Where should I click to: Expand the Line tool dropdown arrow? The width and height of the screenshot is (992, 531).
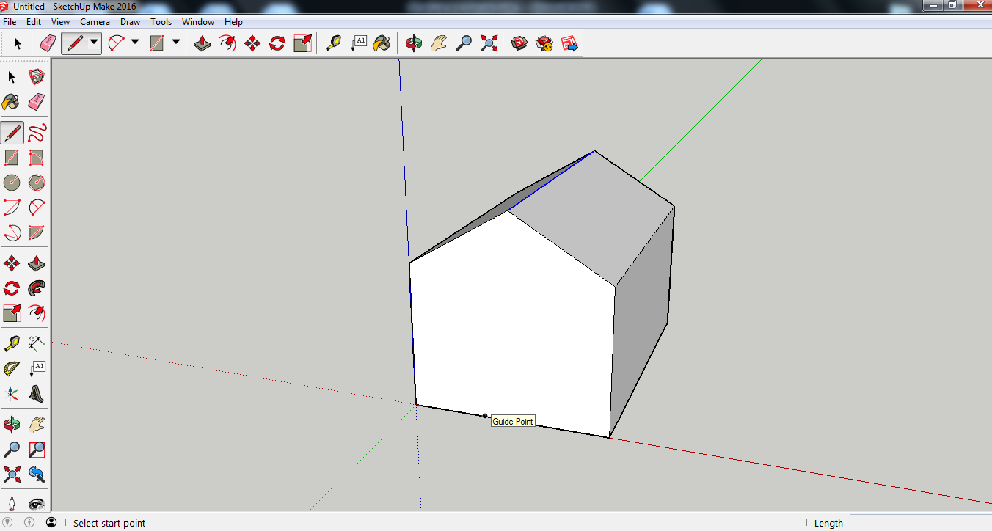pyautogui.click(x=94, y=43)
